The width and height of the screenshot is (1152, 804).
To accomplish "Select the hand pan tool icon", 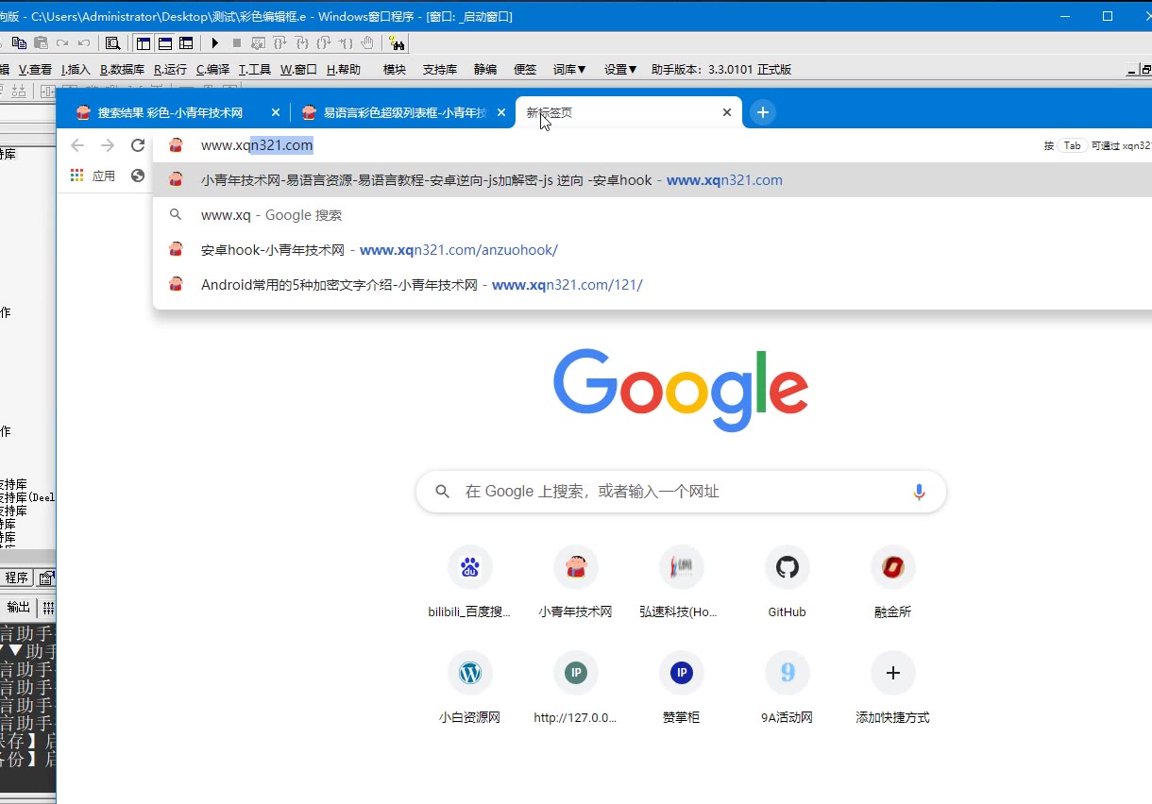I will pos(368,42).
